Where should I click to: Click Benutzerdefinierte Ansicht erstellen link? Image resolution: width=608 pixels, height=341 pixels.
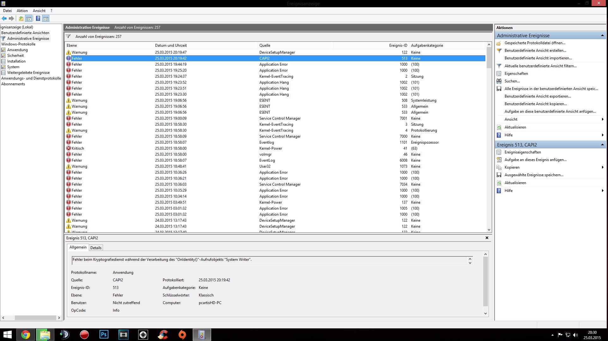point(535,51)
